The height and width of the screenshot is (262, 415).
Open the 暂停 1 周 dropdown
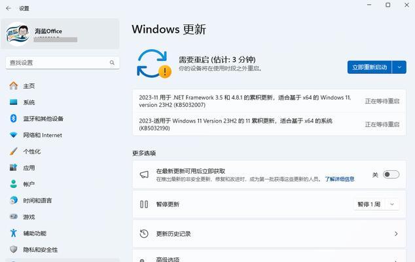point(376,204)
